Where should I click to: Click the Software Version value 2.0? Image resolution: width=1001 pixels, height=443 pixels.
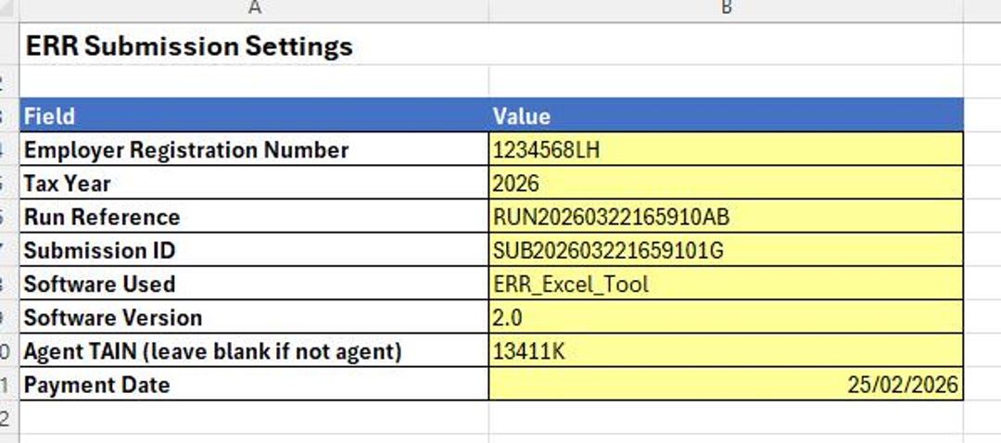726,317
